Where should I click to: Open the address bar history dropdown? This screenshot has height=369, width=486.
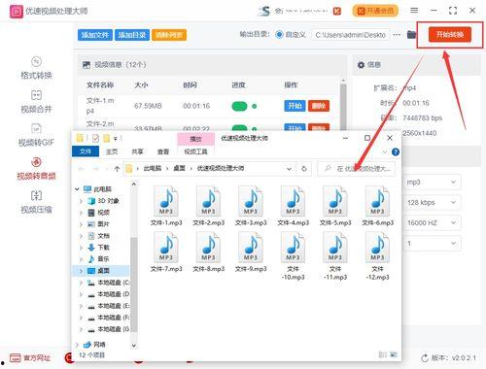click(x=289, y=169)
